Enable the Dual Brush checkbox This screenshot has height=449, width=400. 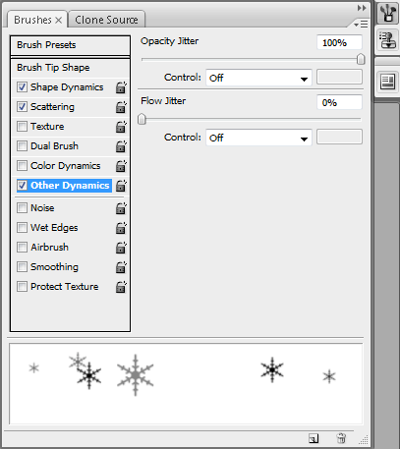coord(22,146)
